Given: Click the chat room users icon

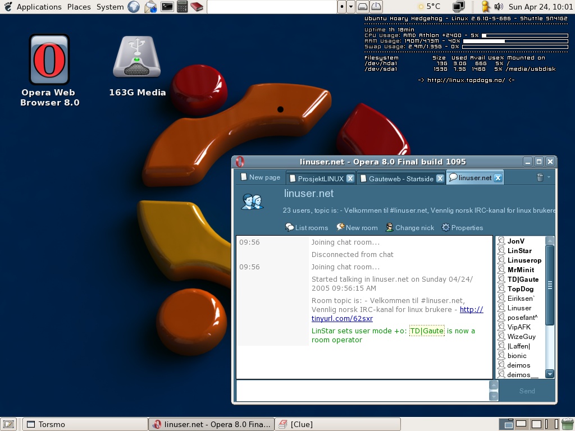Looking at the screenshot, I should pyautogui.click(x=252, y=202).
